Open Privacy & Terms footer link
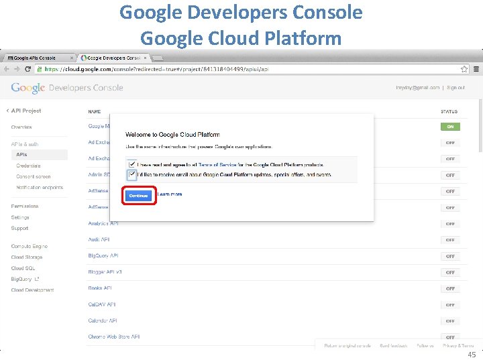 [x=458, y=346]
